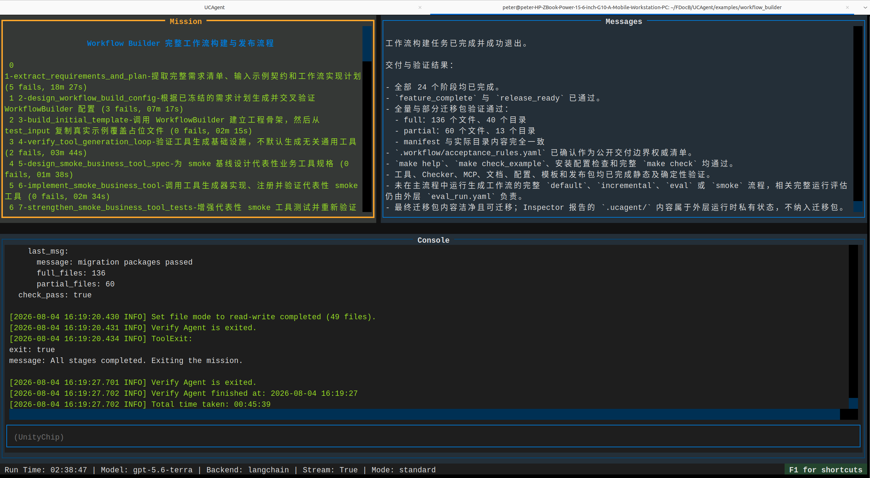
Task: Click 'message: migration packages passed' line
Action: click(115, 262)
